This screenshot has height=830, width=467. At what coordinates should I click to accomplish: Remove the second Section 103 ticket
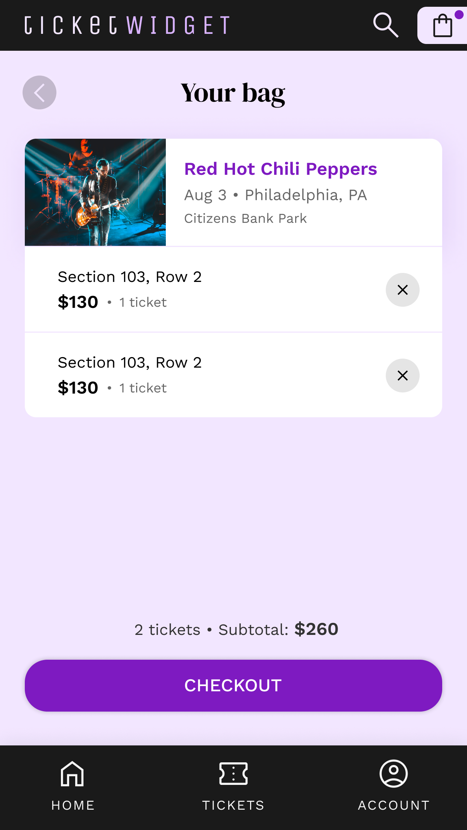click(x=403, y=376)
